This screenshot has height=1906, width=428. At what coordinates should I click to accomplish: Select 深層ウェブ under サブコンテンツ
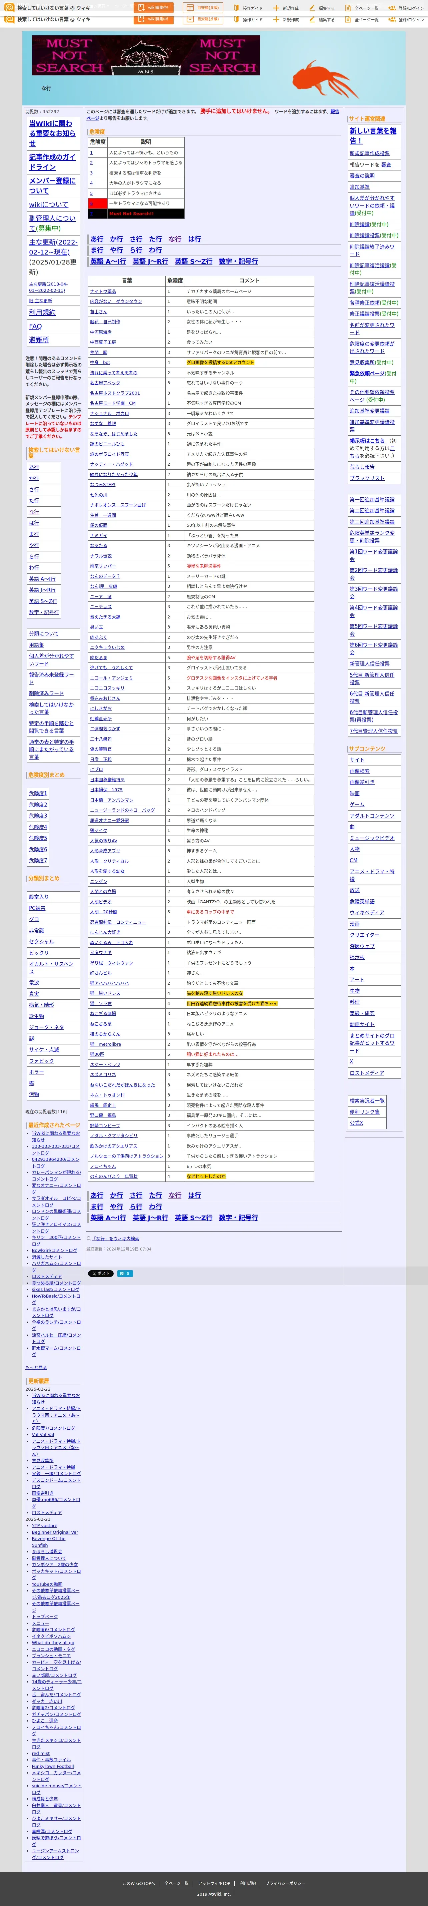[x=362, y=946]
